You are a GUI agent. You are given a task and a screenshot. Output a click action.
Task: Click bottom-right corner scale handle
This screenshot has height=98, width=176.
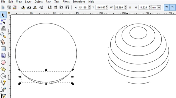[72, 83]
